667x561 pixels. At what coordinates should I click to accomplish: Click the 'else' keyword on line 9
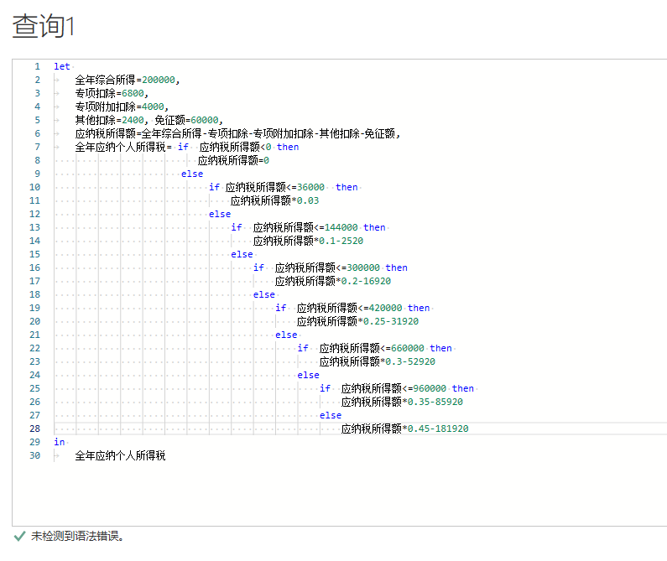tap(192, 174)
